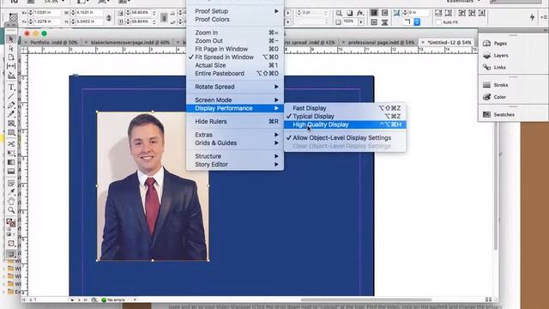Select the Type tool
Image resolution: width=549 pixels, height=309 pixels.
11,88
